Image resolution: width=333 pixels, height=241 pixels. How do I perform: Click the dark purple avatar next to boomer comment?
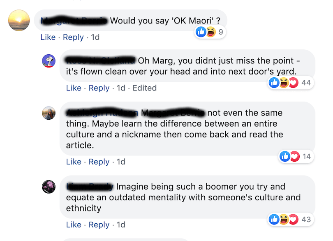[x=49, y=187]
